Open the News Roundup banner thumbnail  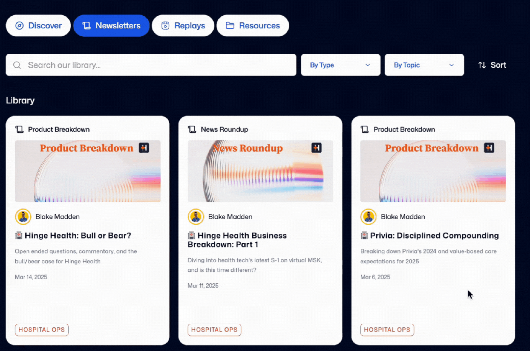point(260,171)
